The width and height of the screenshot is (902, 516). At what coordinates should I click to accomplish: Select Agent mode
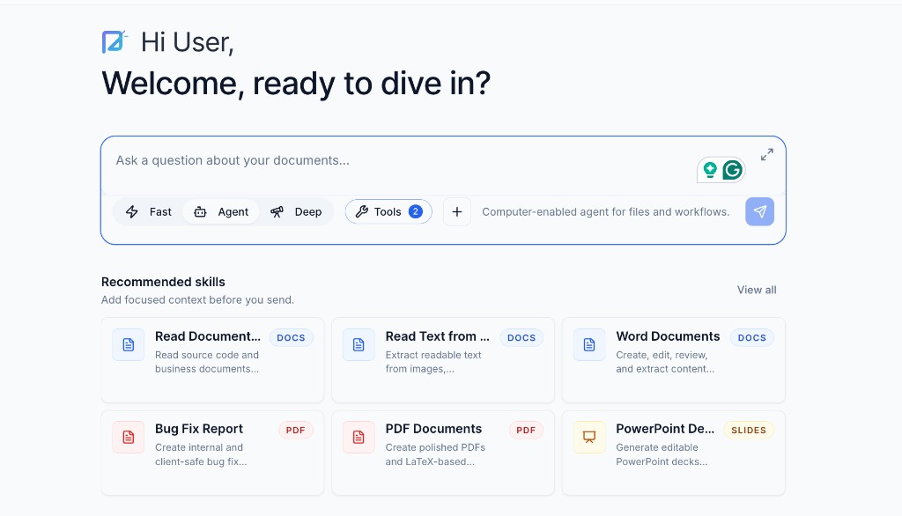pos(221,211)
